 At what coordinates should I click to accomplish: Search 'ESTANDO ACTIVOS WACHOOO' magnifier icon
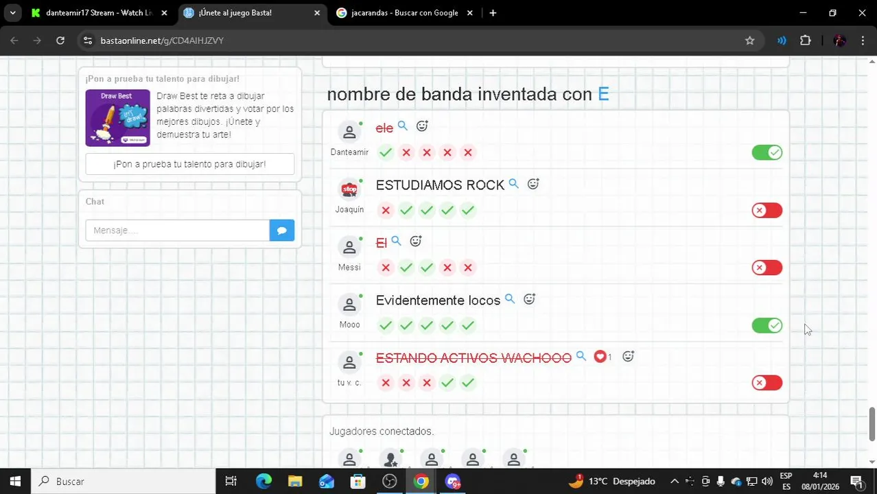point(581,357)
